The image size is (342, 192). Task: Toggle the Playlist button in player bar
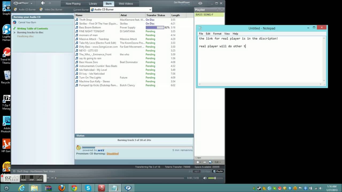tap(218, 171)
